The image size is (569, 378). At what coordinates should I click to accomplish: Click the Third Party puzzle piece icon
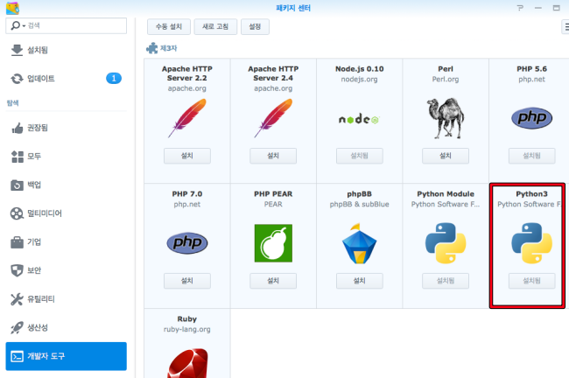tap(151, 48)
